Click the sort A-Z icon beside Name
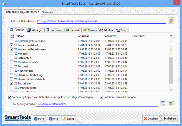 click(x=12, y=36)
